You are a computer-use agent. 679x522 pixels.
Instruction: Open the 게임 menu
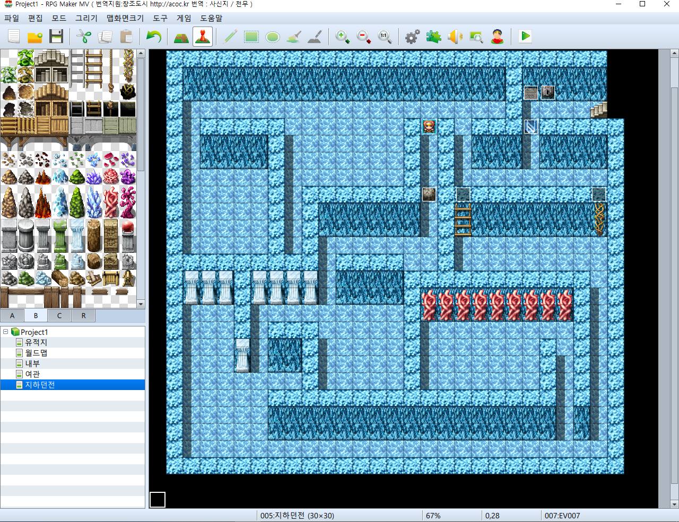tap(184, 18)
